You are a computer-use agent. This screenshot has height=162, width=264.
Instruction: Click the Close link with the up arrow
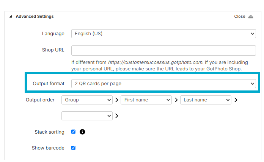[x=244, y=17]
